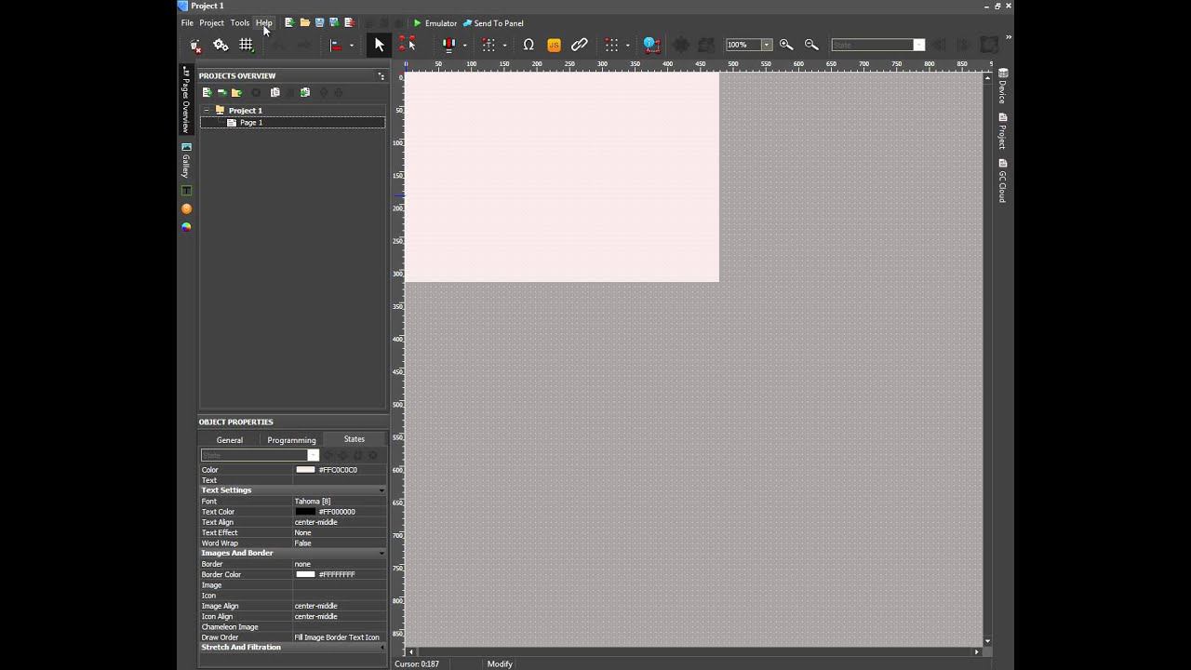1191x670 pixels.
Task: Open the spacing grid dropdown arrow
Action: pyautogui.click(x=627, y=46)
